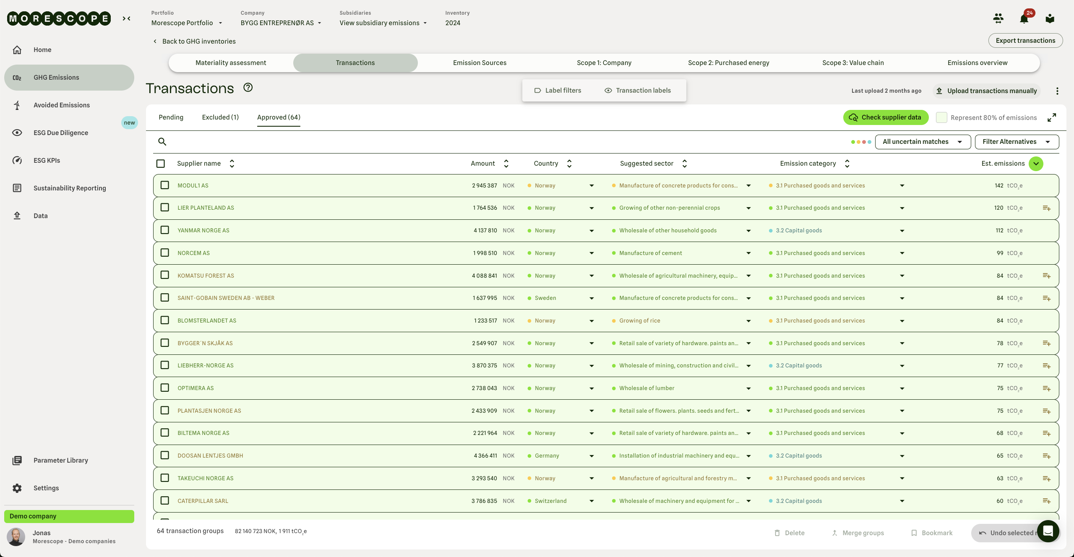Switch to Scope 3: Value chain tab
1074x557 pixels.
853,63
